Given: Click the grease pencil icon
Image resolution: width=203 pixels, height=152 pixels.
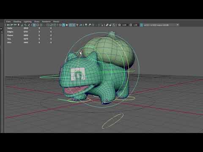Looking at the screenshot, I should pyautogui.click(x=29, y=25).
